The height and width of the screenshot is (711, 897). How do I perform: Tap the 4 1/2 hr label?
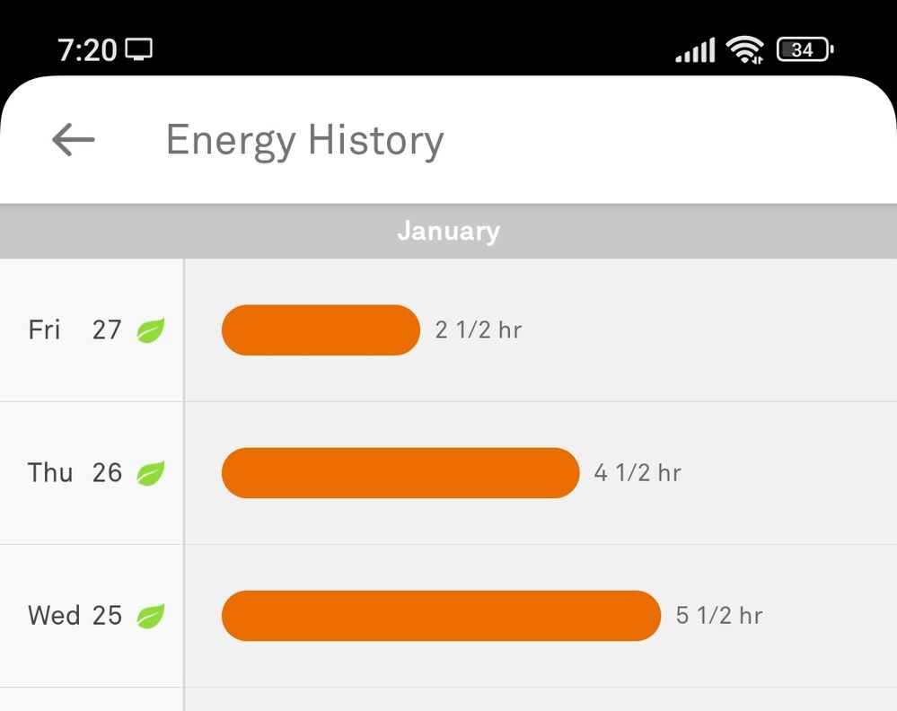point(638,473)
